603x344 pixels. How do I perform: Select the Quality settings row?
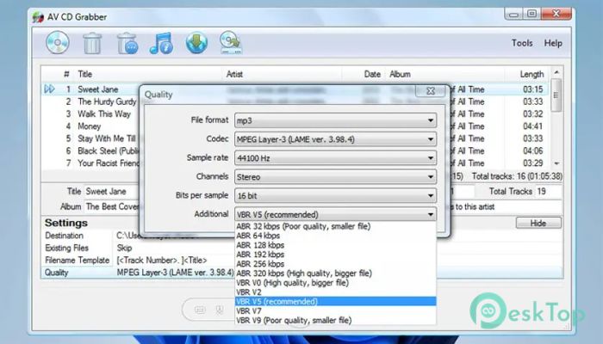click(301, 273)
